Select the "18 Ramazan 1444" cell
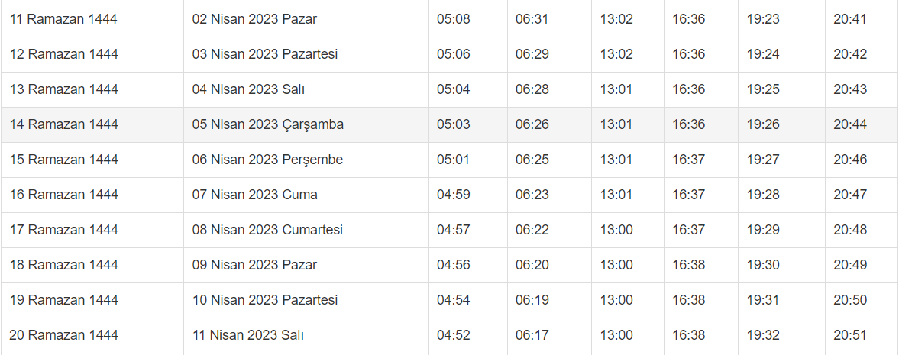The width and height of the screenshot is (899, 355). coord(64,265)
